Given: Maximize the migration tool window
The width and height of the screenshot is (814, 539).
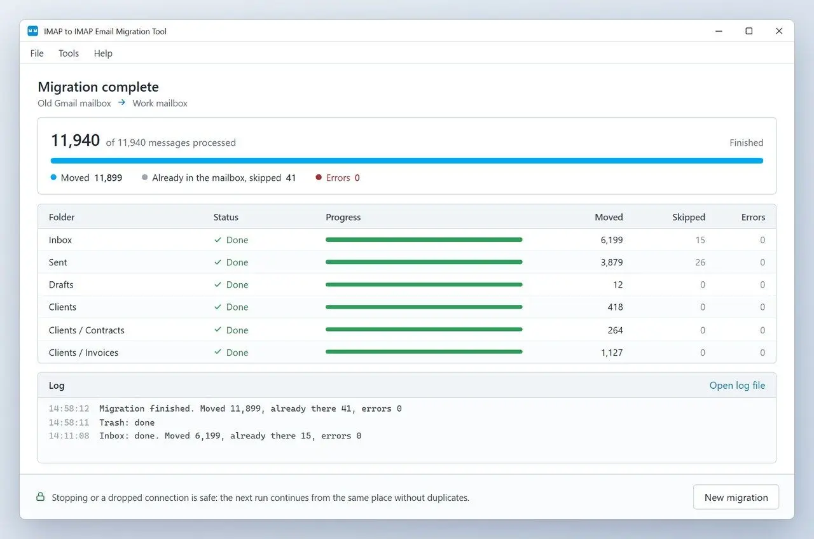Looking at the screenshot, I should pyautogui.click(x=749, y=31).
